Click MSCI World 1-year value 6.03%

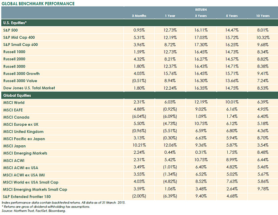pyautogui.click(x=170, y=102)
